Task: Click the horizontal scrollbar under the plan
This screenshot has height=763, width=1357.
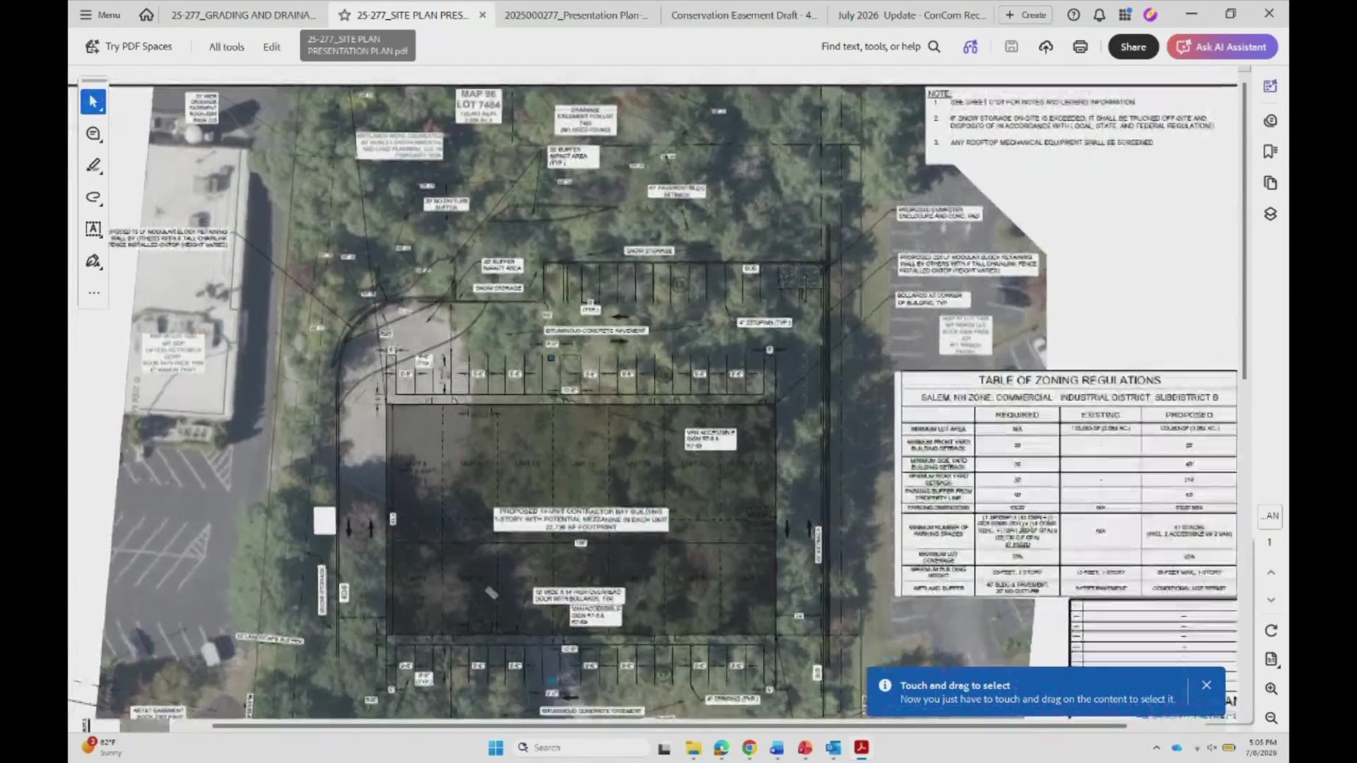Action: [x=669, y=726]
